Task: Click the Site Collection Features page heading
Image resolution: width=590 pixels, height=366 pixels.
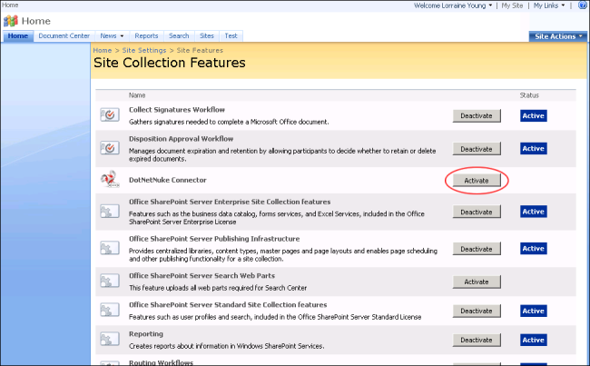Action: pyautogui.click(x=170, y=63)
